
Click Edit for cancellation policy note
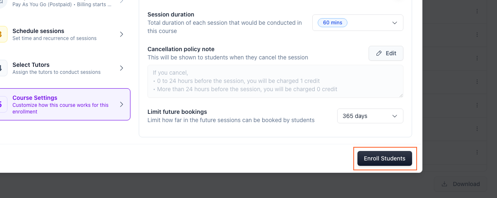pos(386,53)
